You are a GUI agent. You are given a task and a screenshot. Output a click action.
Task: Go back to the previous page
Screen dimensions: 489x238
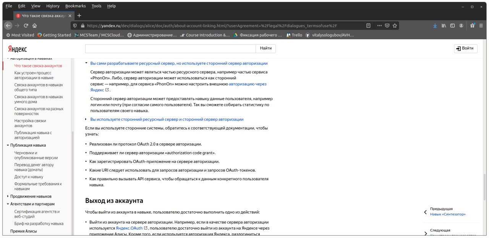pyautogui.click(x=8, y=26)
